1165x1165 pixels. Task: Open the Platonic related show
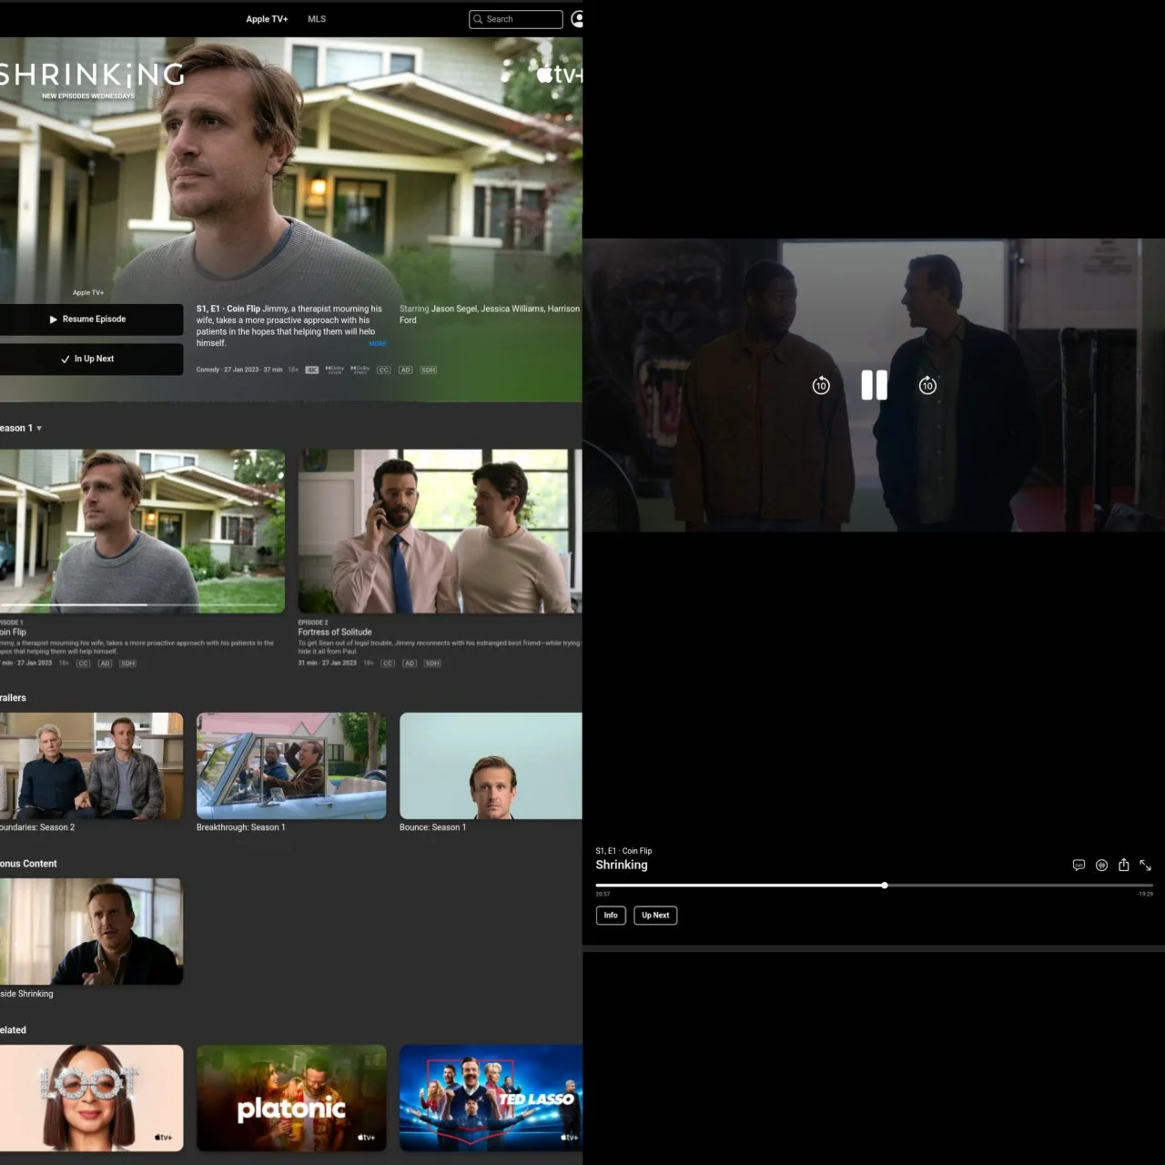(x=291, y=1098)
